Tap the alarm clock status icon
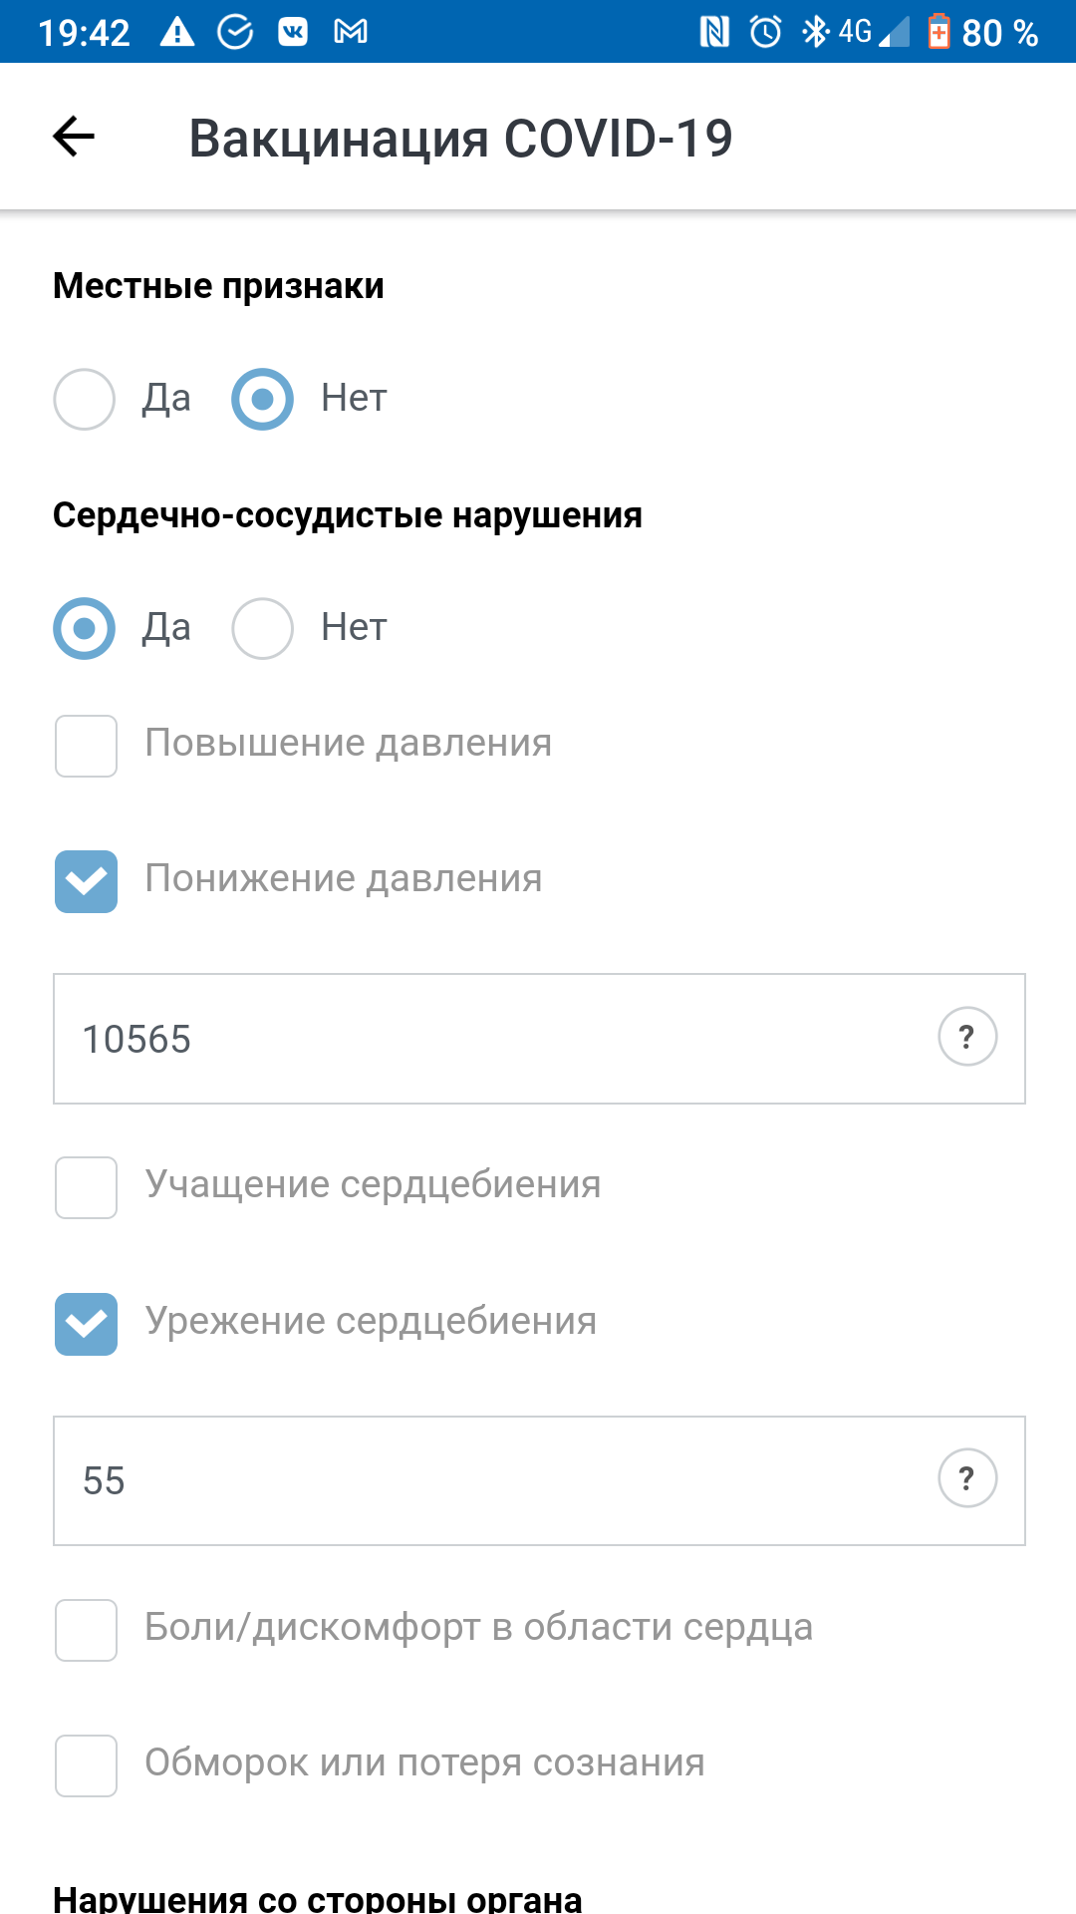 (x=765, y=32)
